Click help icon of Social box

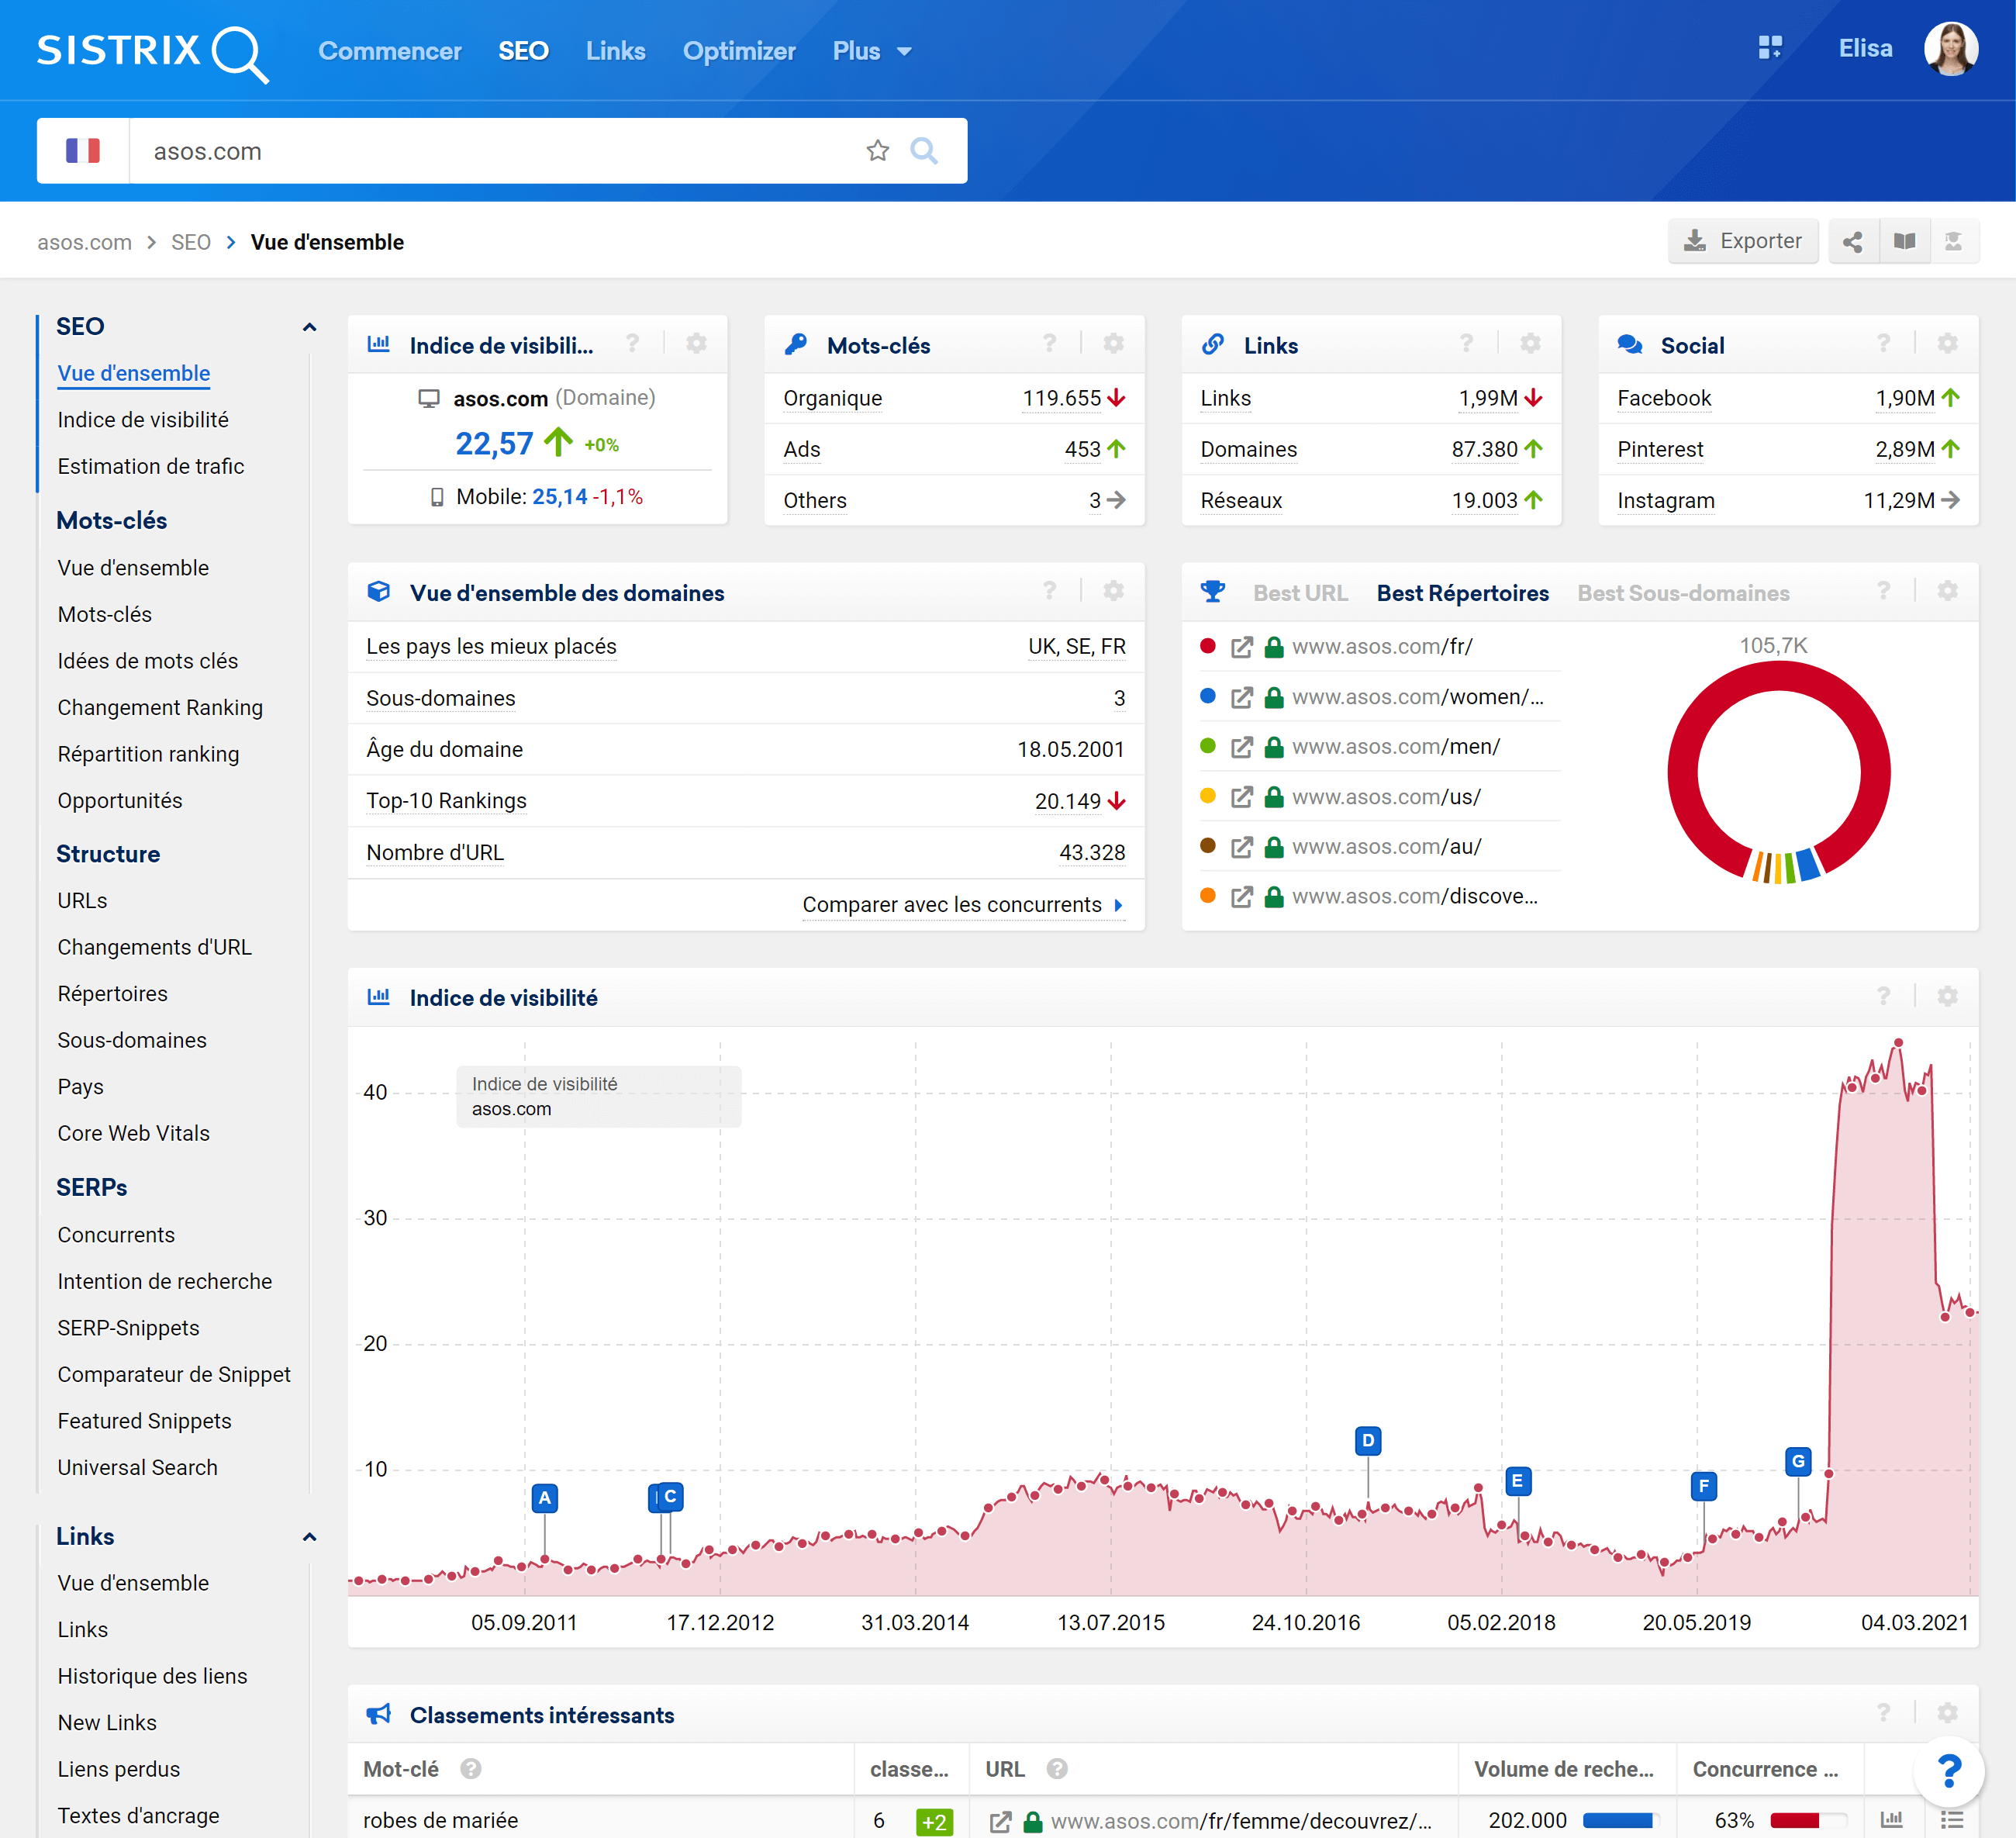1883,344
